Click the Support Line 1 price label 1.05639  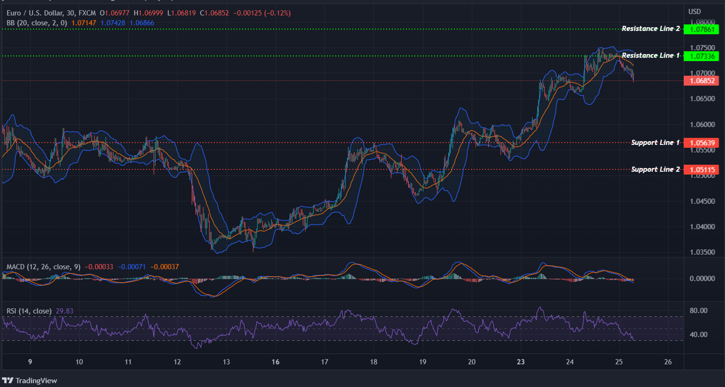[701, 143]
